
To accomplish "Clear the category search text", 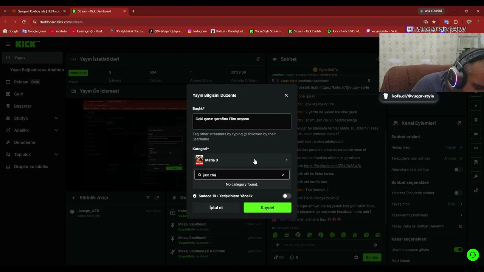I will [x=283, y=175].
